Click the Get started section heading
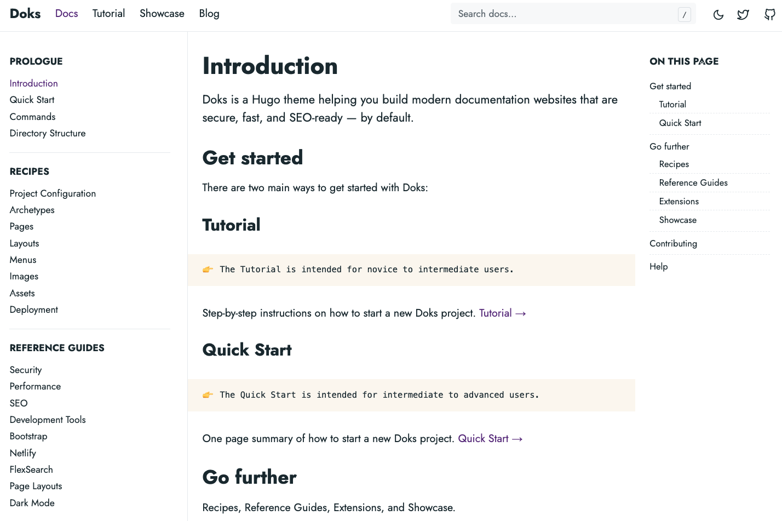 [252, 158]
